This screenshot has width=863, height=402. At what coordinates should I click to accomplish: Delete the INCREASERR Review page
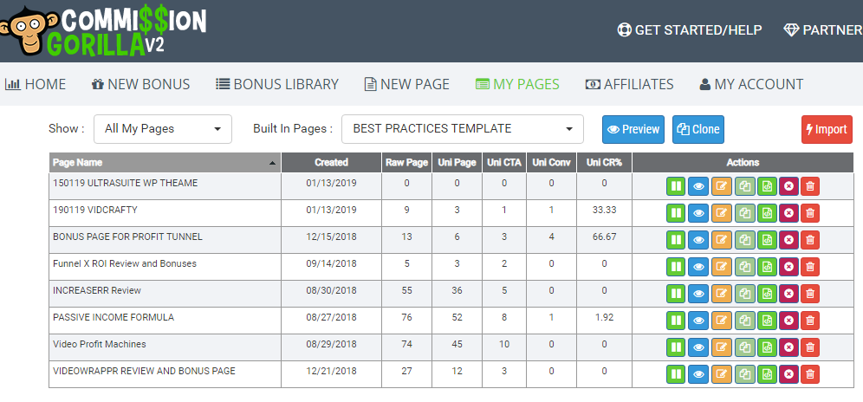(810, 294)
